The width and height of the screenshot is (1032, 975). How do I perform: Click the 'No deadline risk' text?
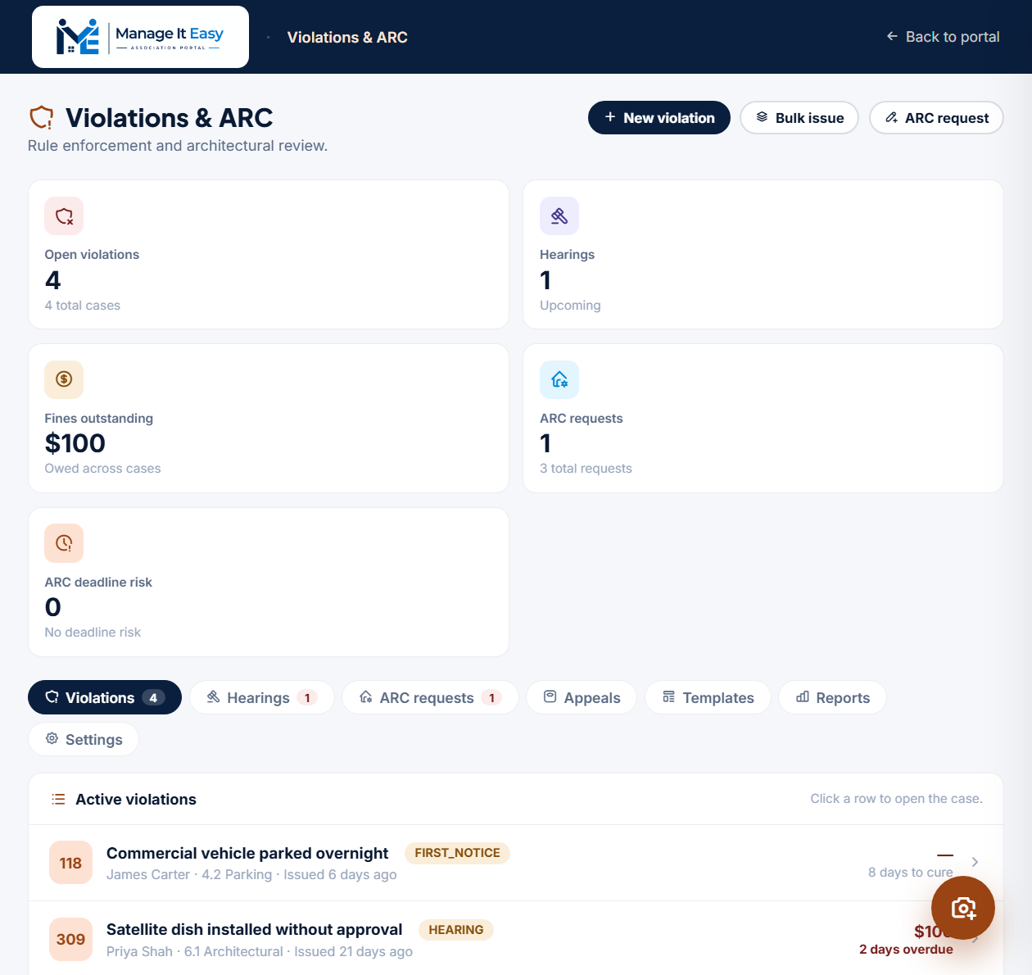pyautogui.click(x=93, y=633)
